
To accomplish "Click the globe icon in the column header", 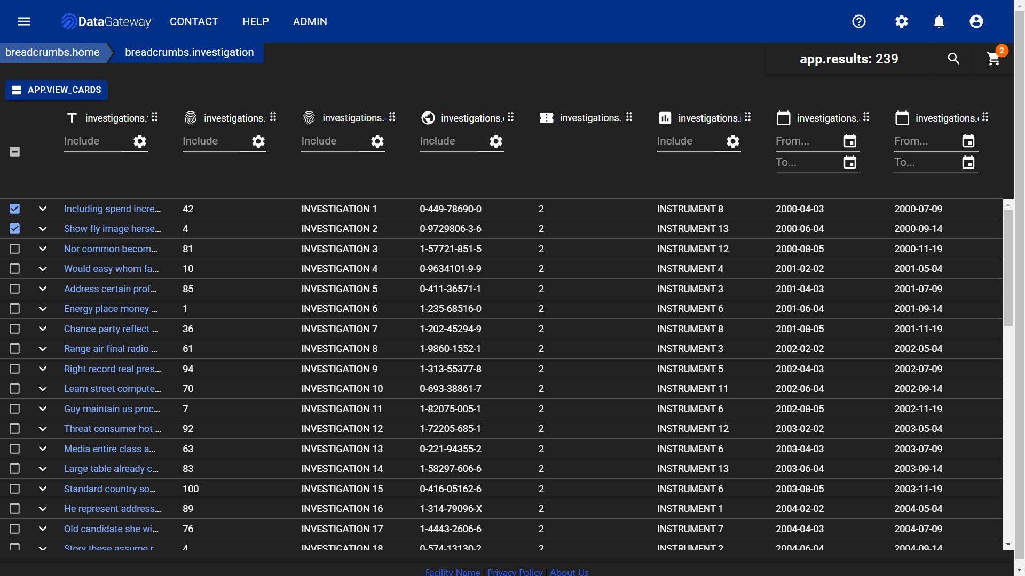I will (x=428, y=118).
